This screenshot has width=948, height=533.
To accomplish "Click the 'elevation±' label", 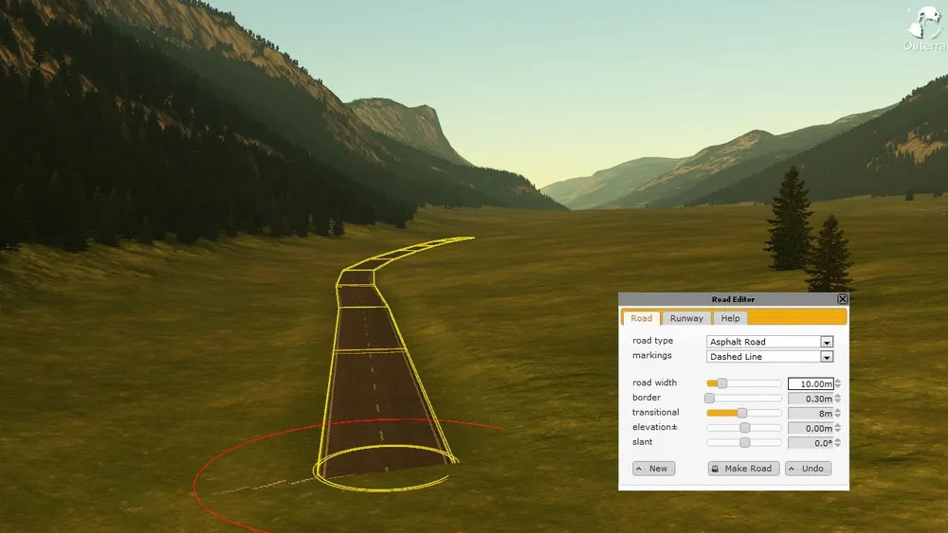I will 655,427.
